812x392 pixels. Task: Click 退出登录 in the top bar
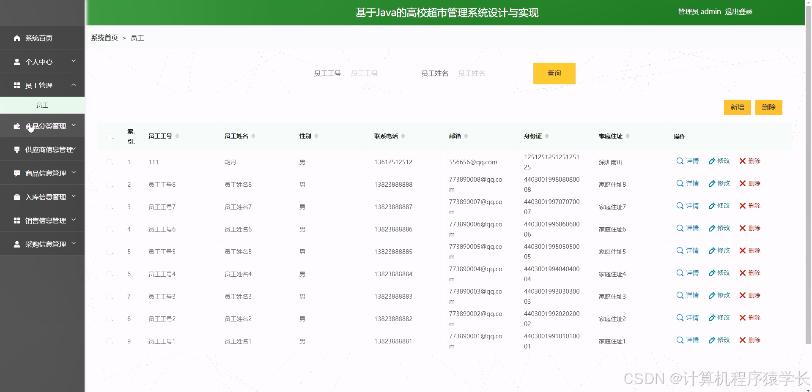tap(739, 11)
